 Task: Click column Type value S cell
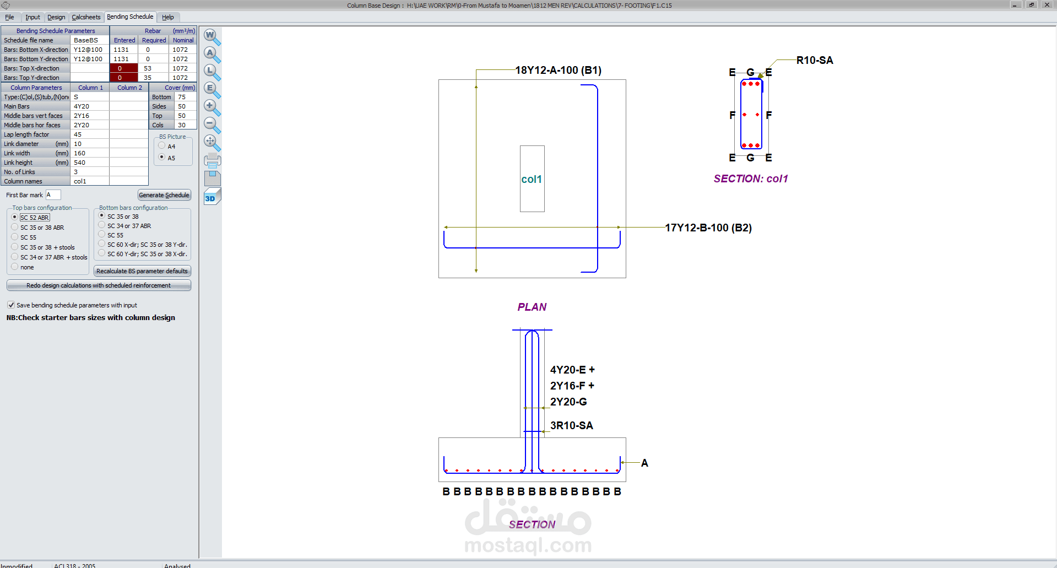pos(90,97)
